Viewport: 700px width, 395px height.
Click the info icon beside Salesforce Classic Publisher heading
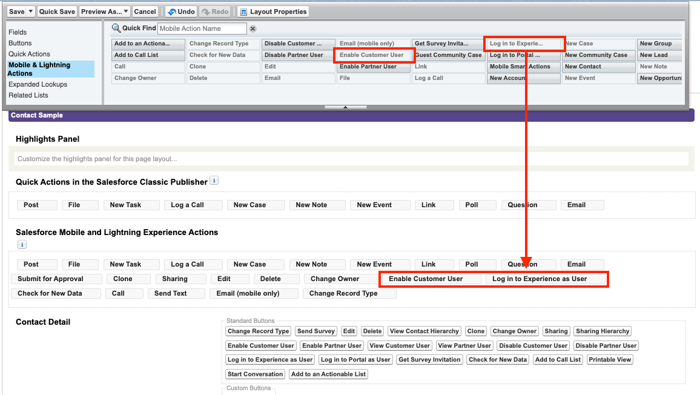pyautogui.click(x=214, y=181)
